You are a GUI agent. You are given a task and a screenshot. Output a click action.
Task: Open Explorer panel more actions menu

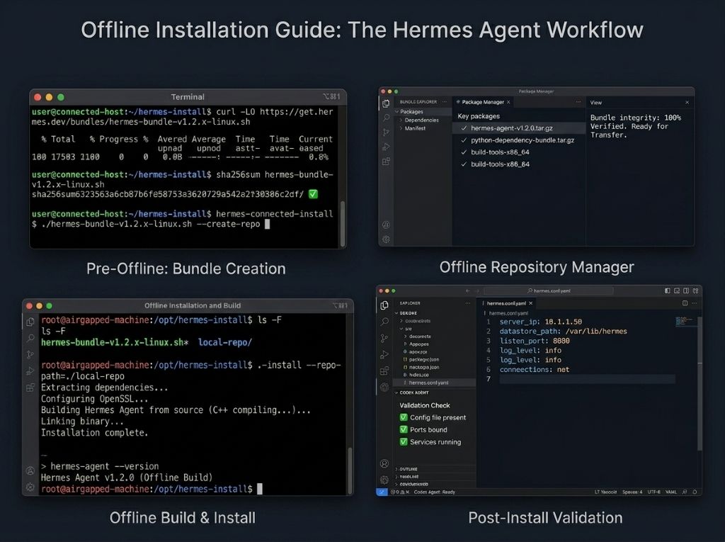point(468,303)
